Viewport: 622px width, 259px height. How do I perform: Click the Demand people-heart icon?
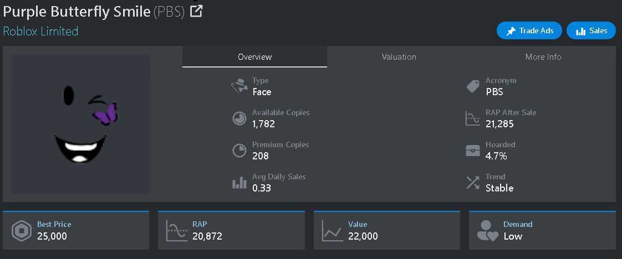487,231
